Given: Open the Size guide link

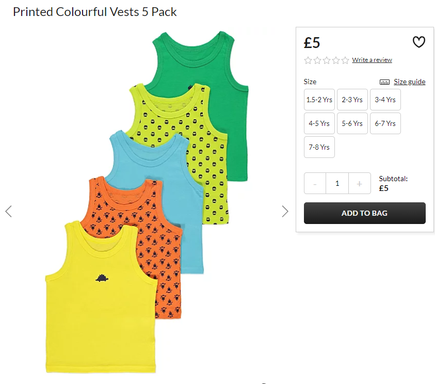Looking at the screenshot, I should click(410, 82).
